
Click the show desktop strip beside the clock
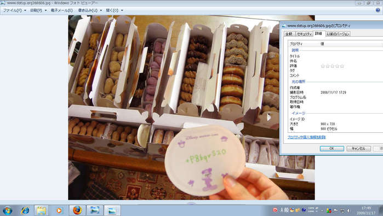pos(381,211)
